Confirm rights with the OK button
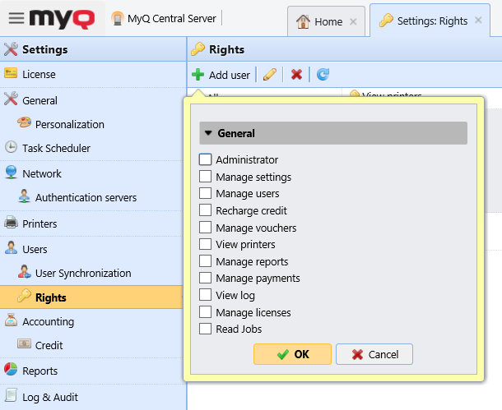This screenshot has width=502, height=410. tap(292, 354)
